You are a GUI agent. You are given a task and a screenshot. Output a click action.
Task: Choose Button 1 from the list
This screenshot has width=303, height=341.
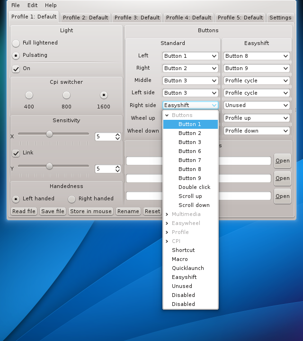click(x=190, y=124)
